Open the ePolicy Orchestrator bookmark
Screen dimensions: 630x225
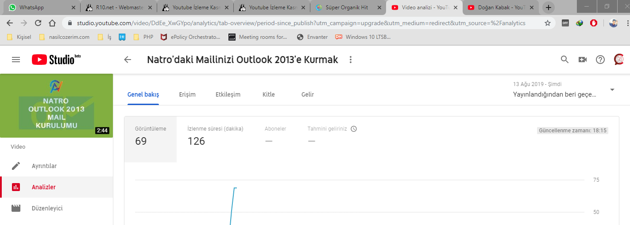[190, 37]
